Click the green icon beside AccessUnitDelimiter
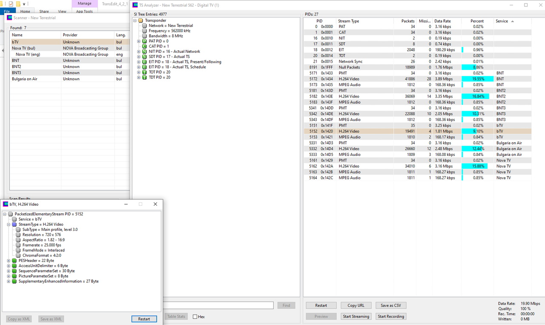Image resolution: width=545 pixels, height=325 pixels. click(x=14, y=266)
